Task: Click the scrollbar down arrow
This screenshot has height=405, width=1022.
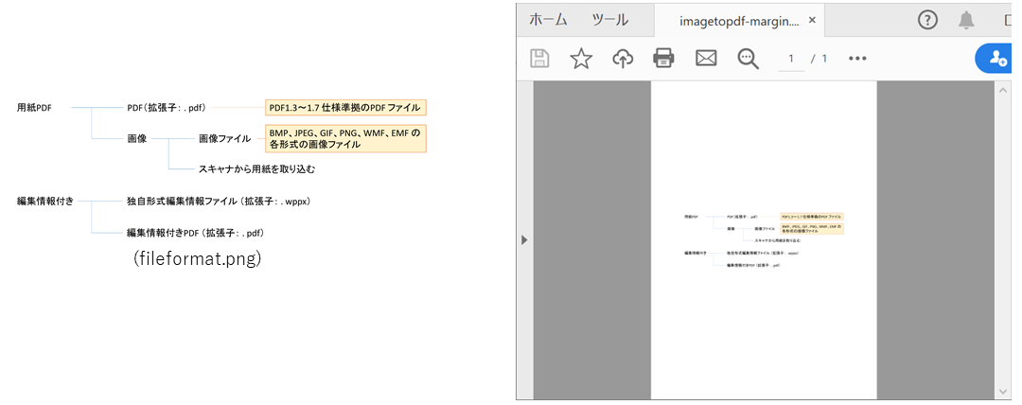Action: (1002, 390)
